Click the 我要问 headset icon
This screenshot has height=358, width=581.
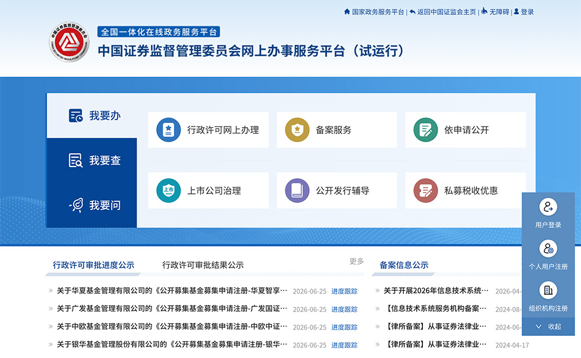click(x=76, y=205)
